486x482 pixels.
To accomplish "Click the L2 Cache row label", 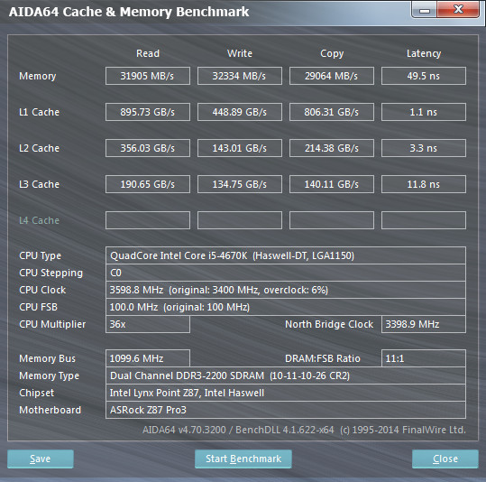I will 39,148.
